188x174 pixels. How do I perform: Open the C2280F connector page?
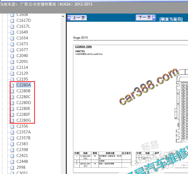click(x=23, y=114)
